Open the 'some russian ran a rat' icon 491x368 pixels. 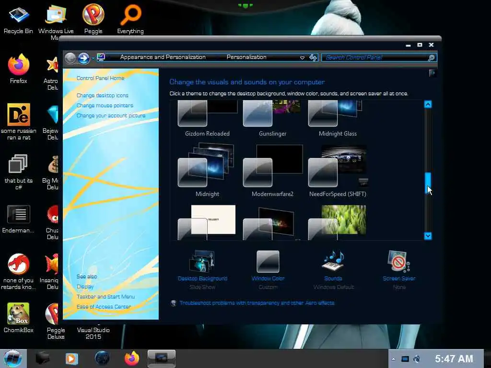19,121
